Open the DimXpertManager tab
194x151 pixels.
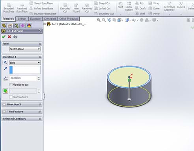coord(23,26)
